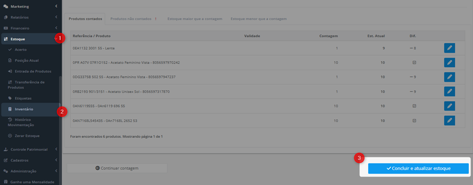473x185 pixels.
Task: Edit the 0AN6119555 product row
Action: pos(450,106)
